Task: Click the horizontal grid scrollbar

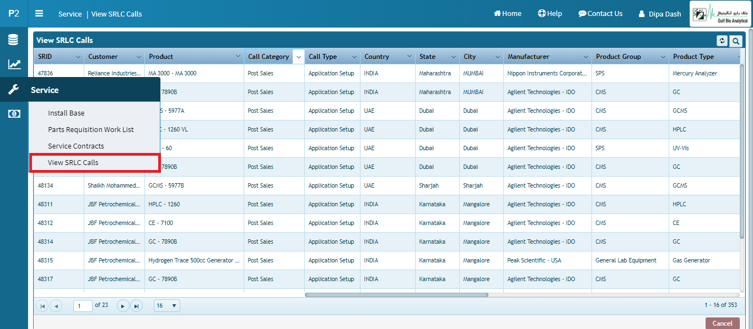Action: [x=396, y=295]
